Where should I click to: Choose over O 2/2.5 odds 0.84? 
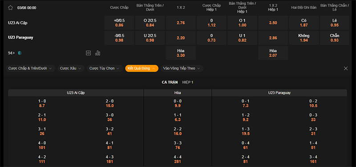click(x=150, y=23)
